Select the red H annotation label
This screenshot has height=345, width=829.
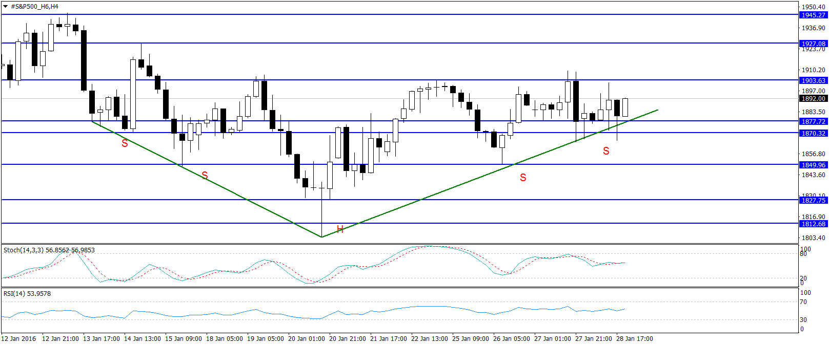pos(340,229)
